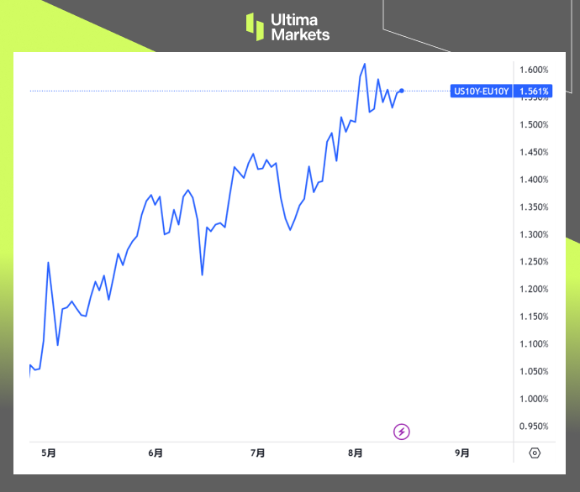Click the 8月 date label
Screen dimensions: 580x492
tap(355, 453)
